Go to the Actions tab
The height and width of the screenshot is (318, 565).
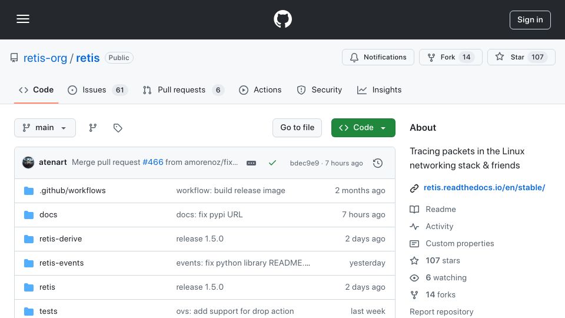coord(260,90)
